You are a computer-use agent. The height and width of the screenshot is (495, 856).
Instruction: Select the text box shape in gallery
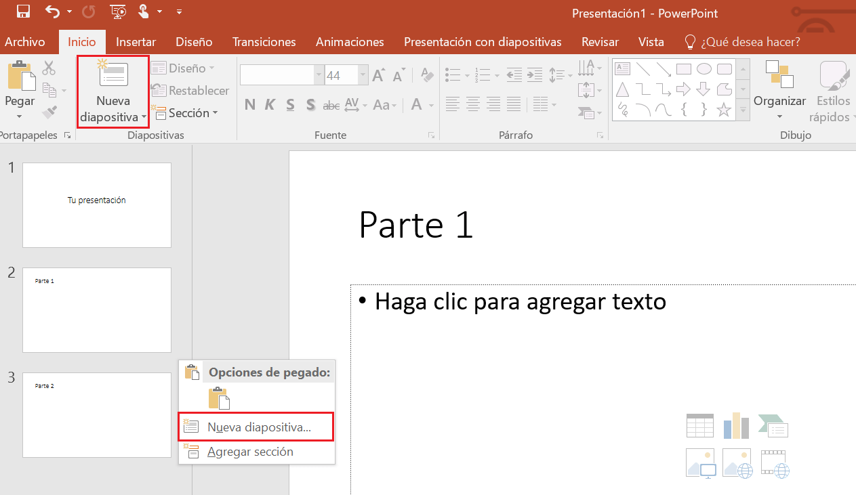click(x=623, y=68)
